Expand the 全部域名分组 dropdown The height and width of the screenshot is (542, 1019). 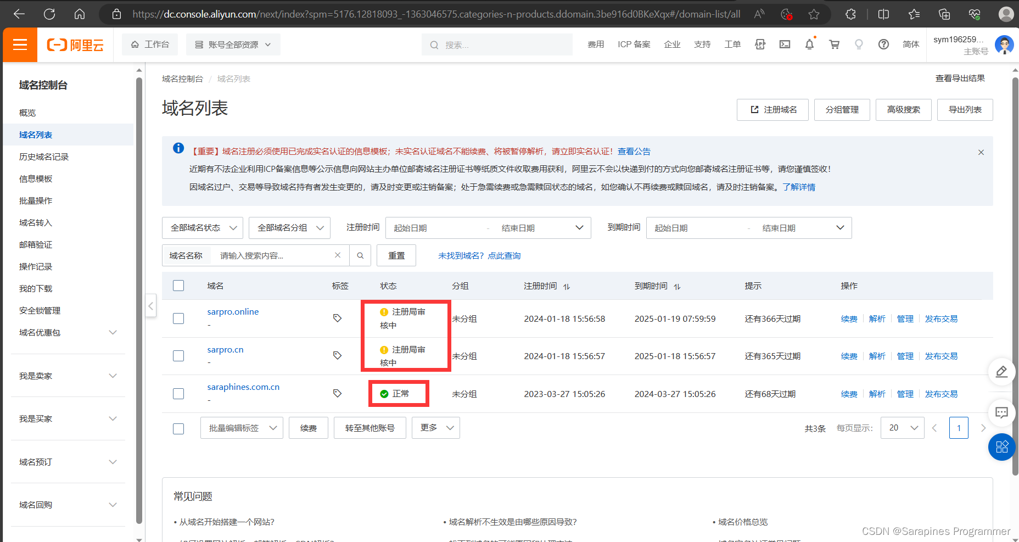289,228
